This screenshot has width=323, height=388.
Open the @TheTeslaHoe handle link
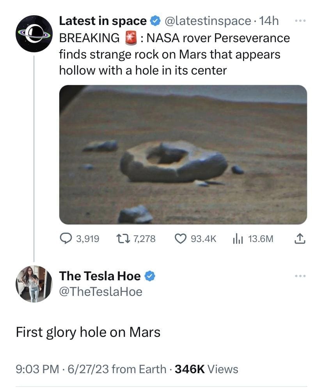coord(100,292)
